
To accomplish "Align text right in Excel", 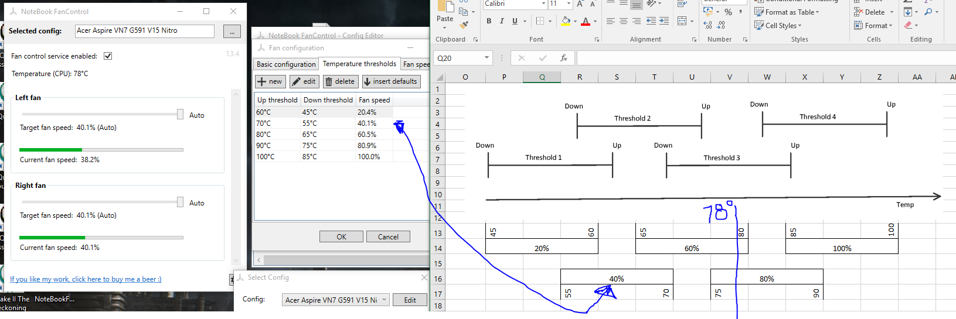I will (636, 21).
